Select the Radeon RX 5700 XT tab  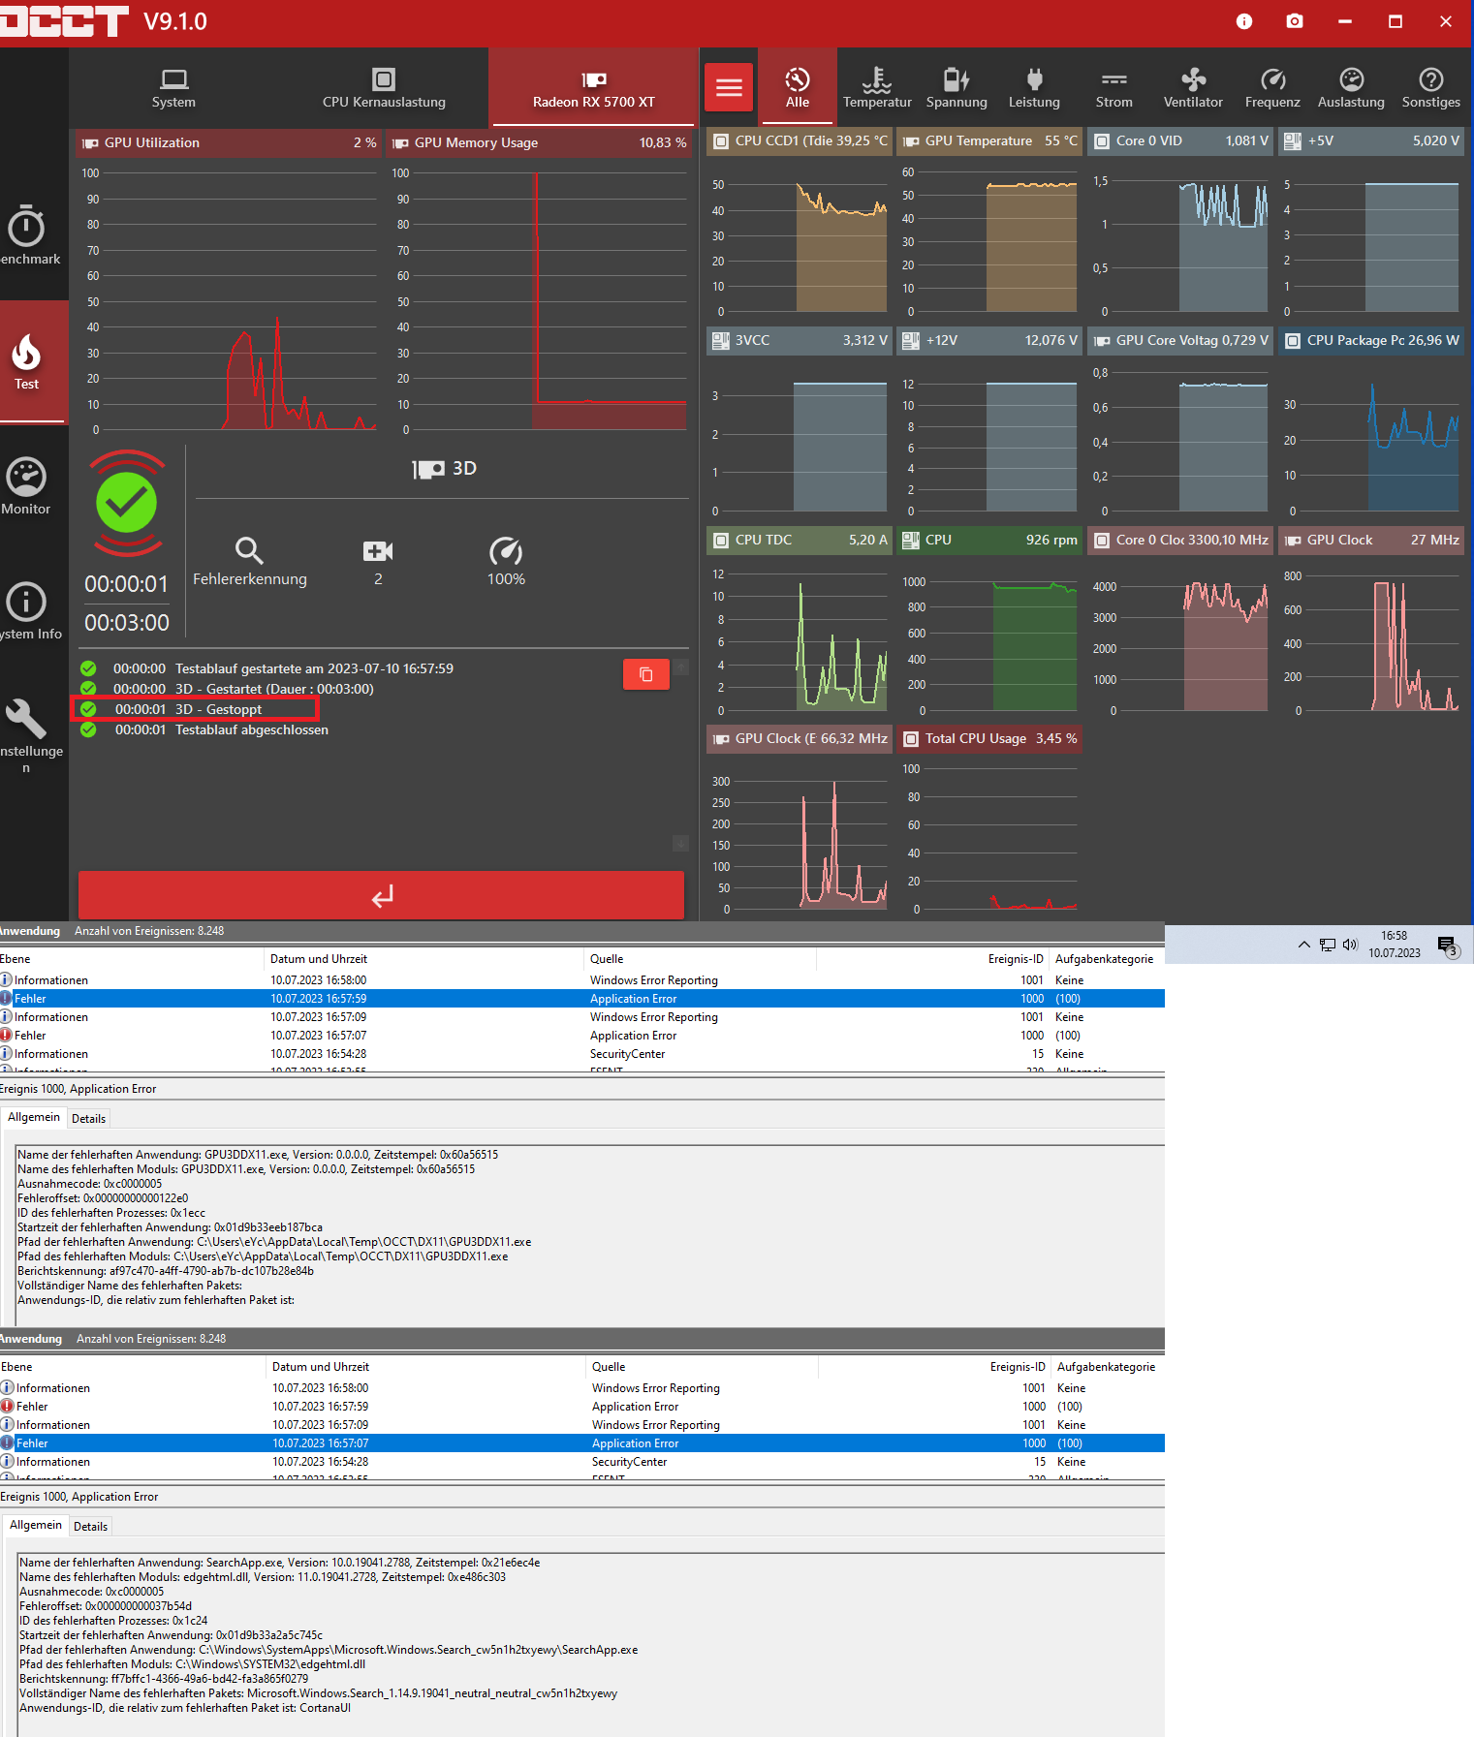tap(593, 88)
